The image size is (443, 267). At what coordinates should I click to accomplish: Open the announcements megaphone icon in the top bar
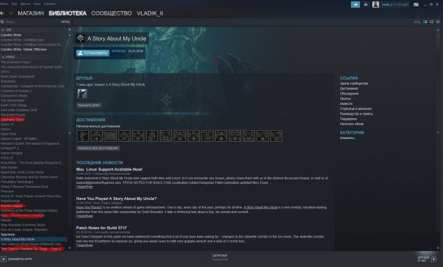355,4
